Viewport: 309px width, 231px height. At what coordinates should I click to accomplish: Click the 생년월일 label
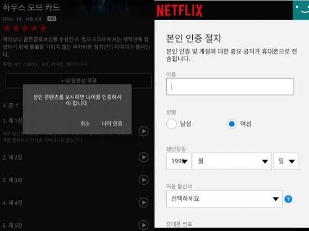(176, 148)
